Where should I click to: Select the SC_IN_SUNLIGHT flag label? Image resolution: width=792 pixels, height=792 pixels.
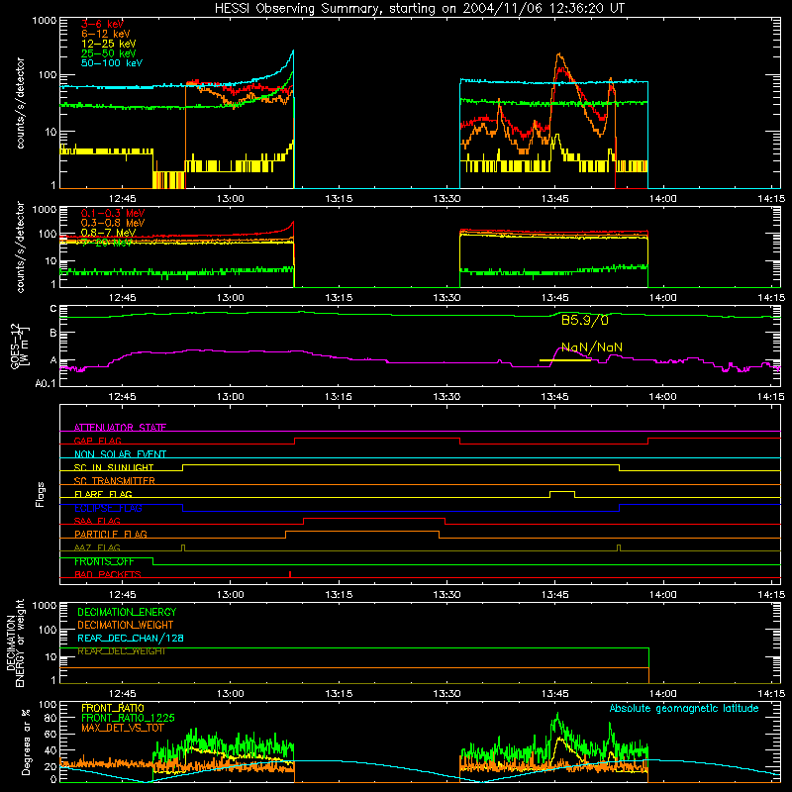[114, 467]
